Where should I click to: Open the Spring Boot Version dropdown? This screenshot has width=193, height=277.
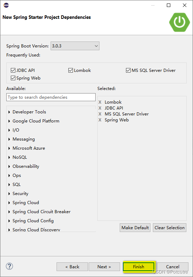[75, 46]
